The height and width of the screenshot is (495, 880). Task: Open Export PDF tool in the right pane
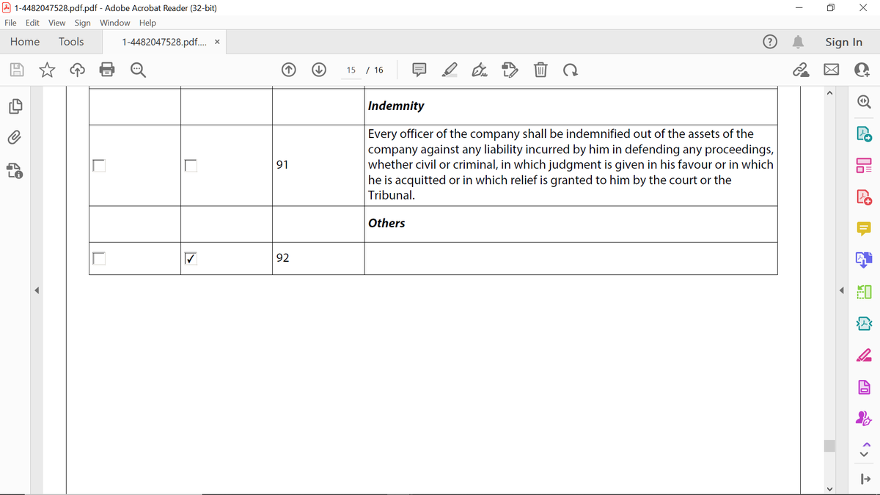tap(864, 135)
